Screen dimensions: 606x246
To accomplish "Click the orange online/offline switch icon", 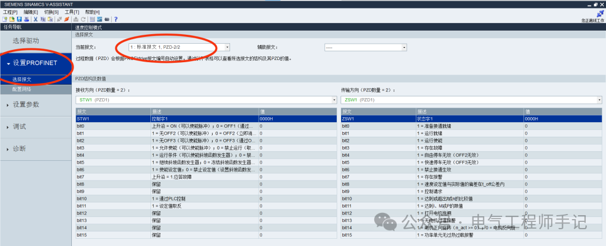I will pos(66,19).
